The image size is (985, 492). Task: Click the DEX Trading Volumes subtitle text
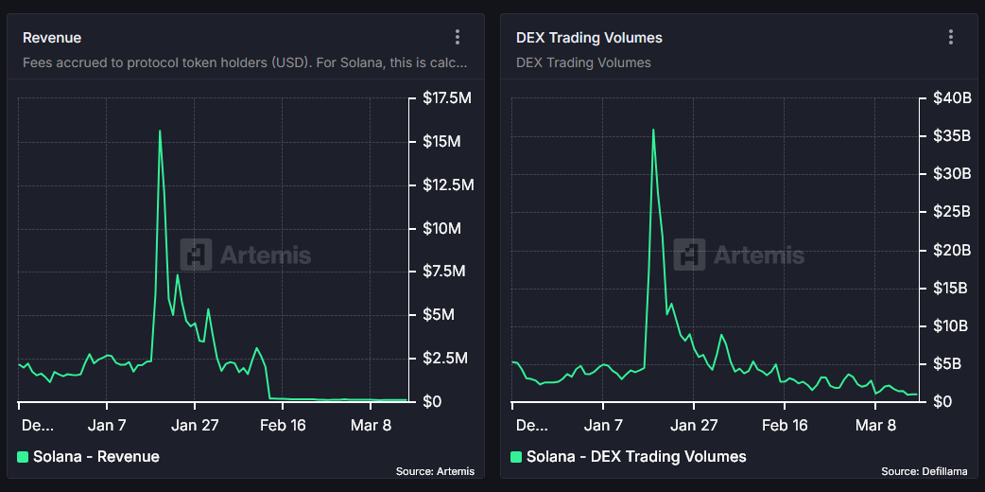[x=583, y=63]
